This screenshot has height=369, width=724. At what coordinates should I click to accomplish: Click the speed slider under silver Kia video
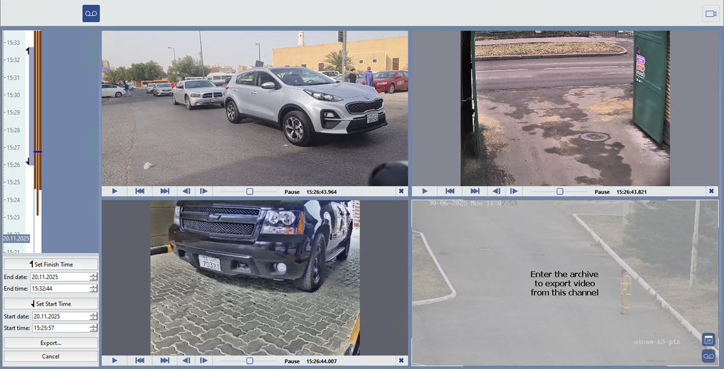tap(249, 191)
